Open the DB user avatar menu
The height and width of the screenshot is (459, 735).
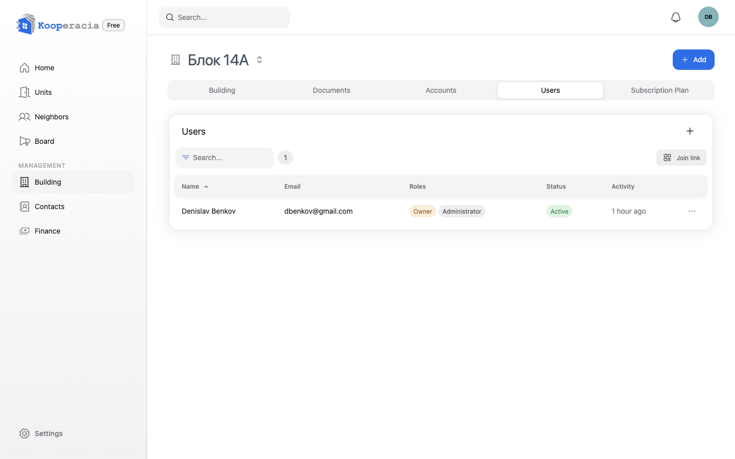point(708,17)
